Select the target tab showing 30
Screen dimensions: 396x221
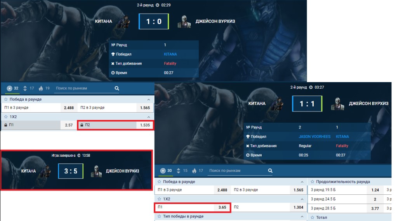click(x=167, y=171)
